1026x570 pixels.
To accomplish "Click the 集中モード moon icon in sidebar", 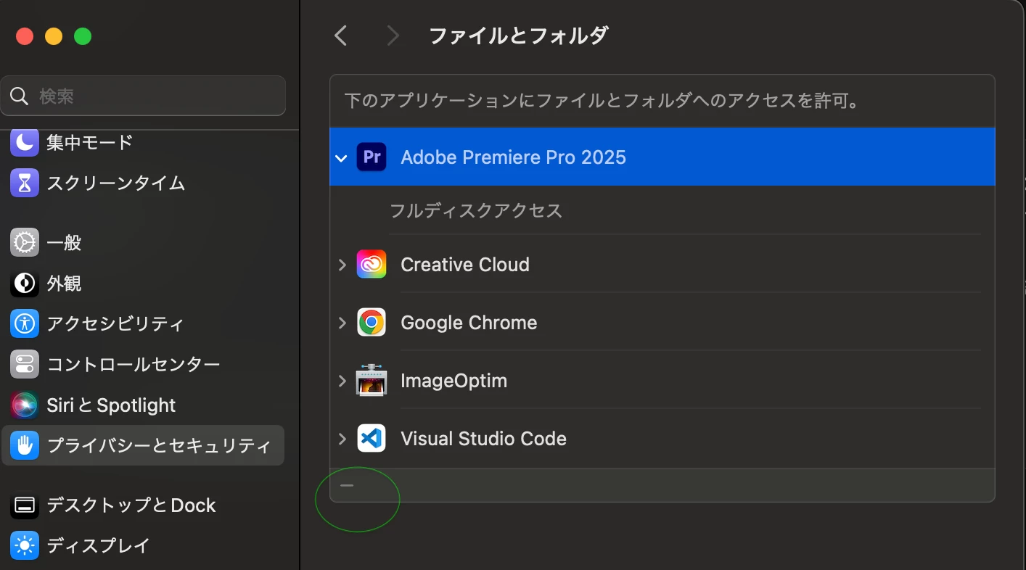I will click(25, 143).
